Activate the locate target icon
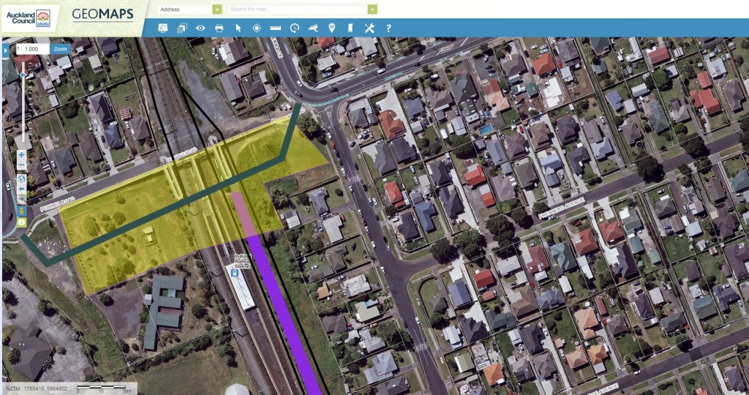Viewport: 749px width, 395px height. (x=257, y=28)
